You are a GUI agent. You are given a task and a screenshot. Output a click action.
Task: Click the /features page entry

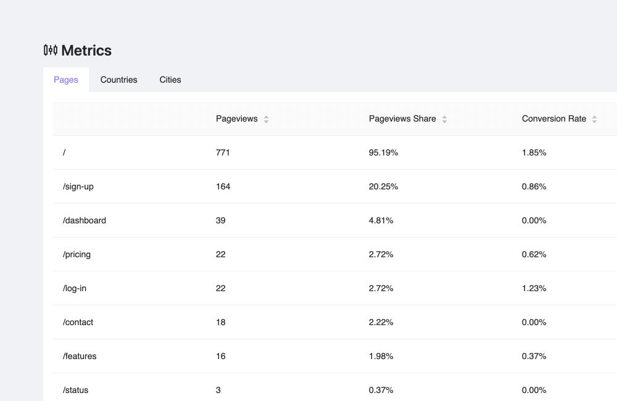point(80,356)
